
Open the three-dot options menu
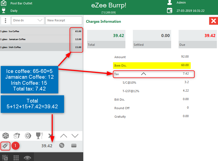click(x=6, y=21)
